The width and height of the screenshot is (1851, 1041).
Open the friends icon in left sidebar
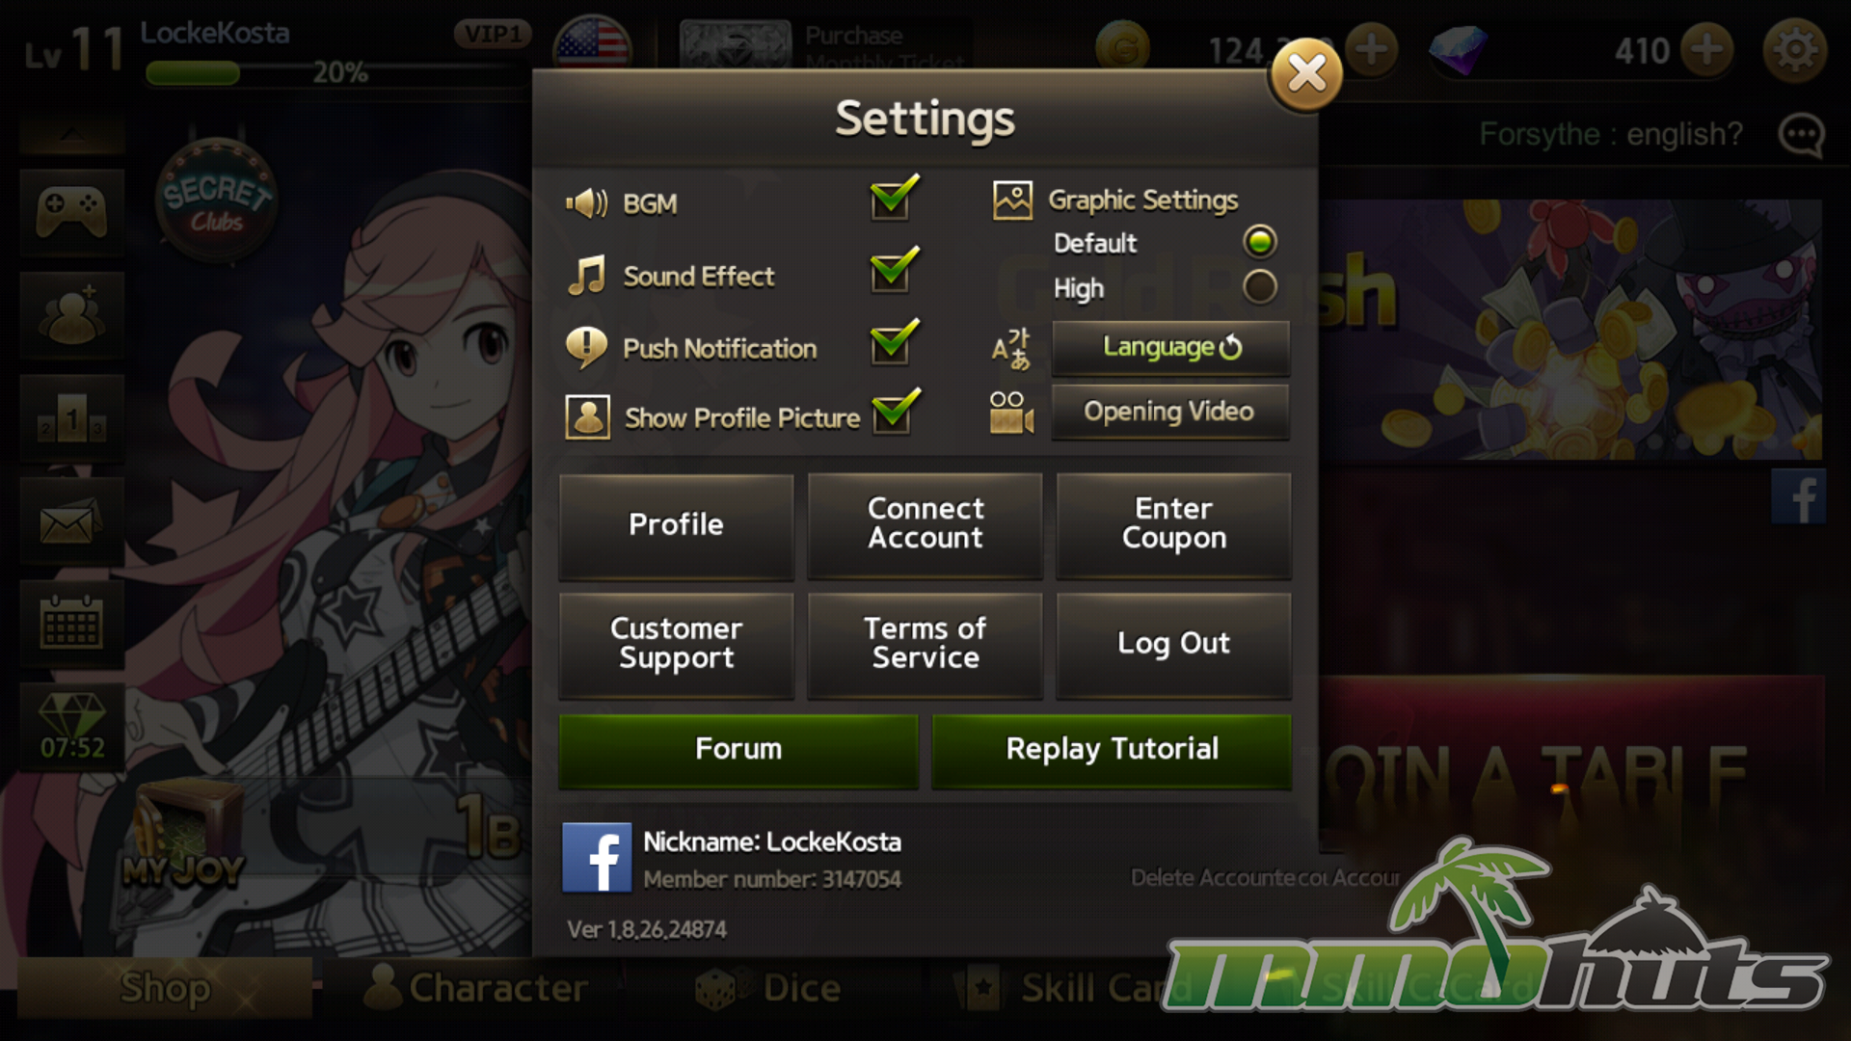[71, 316]
